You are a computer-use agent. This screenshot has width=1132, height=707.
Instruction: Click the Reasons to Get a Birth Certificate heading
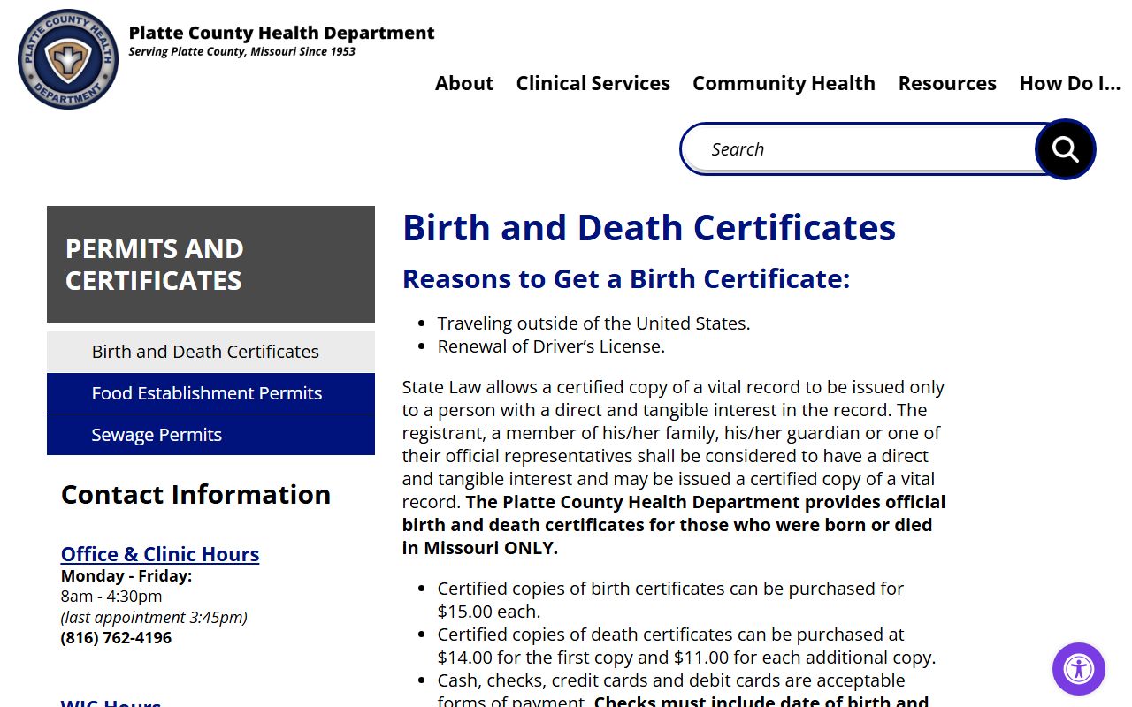click(x=626, y=279)
